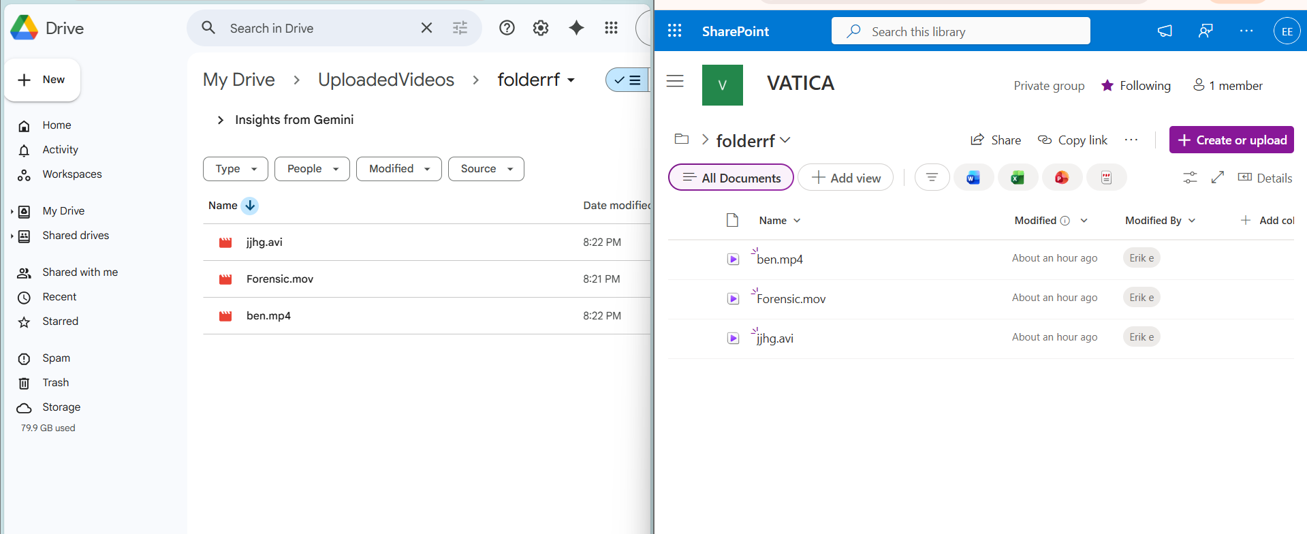Screen dimensions: 1307x534
Task: Filter library by PowerPoint files
Action: [1062, 178]
